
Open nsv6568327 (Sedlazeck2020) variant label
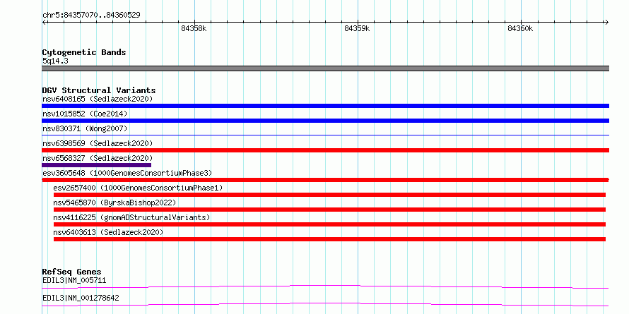tap(98, 158)
